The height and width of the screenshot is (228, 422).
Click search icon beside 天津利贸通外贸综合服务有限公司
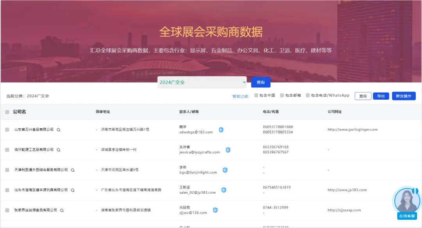click(73, 170)
